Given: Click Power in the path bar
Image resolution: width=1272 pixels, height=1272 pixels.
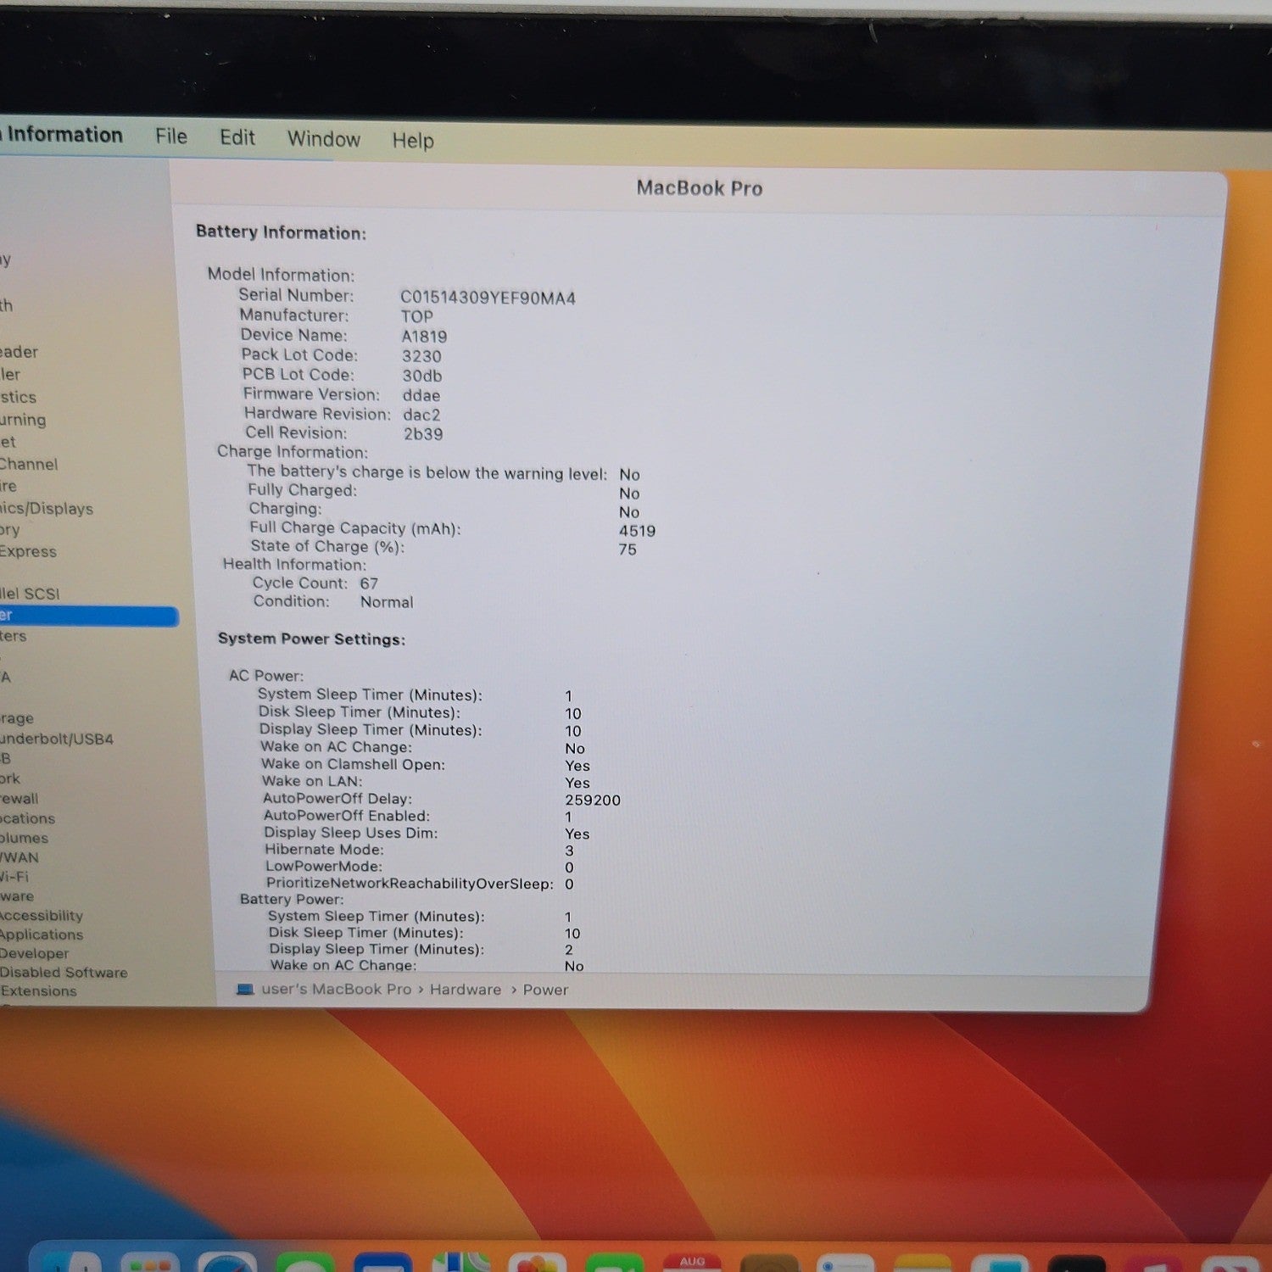Looking at the screenshot, I should click(545, 990).
